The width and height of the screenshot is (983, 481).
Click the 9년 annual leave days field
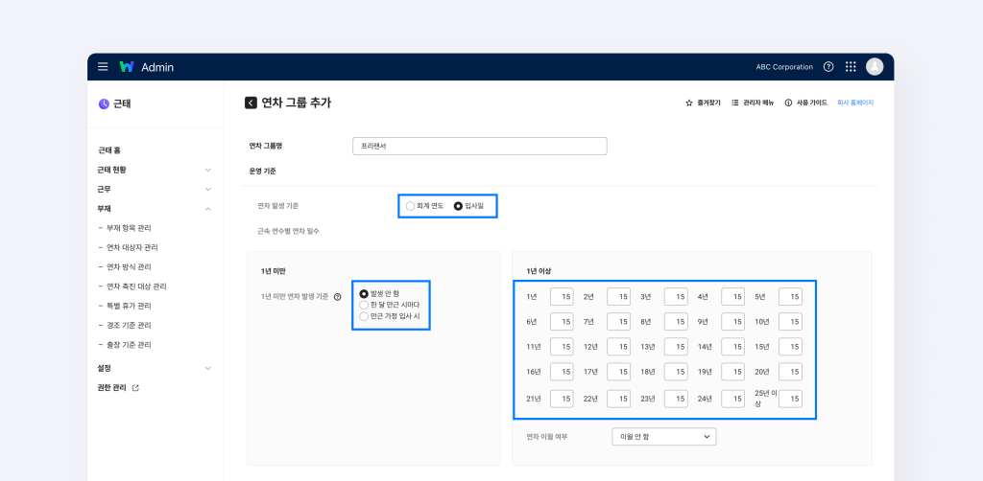(x=732, y=322)
